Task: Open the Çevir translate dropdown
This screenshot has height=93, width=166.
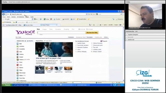Action: pos(73,19)
